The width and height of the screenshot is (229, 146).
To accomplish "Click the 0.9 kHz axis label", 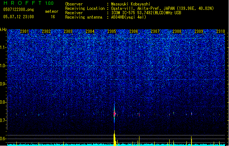I will coord(3,84).
